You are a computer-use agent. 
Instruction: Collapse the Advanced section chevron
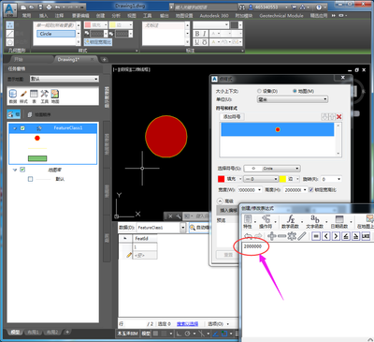click(221, 201)
